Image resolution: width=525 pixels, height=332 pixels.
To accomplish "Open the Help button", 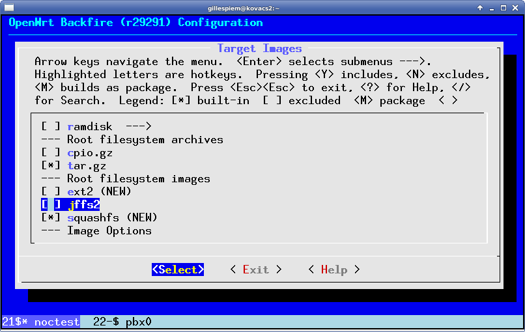I will pyautogui.click(x=333, y=270).
